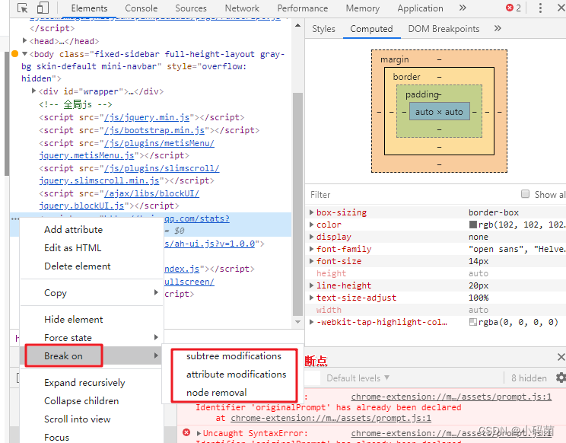The height and width of the screenshot is (443, 566).
Task: Expand the line-height computed property
Action: point(311,285)
